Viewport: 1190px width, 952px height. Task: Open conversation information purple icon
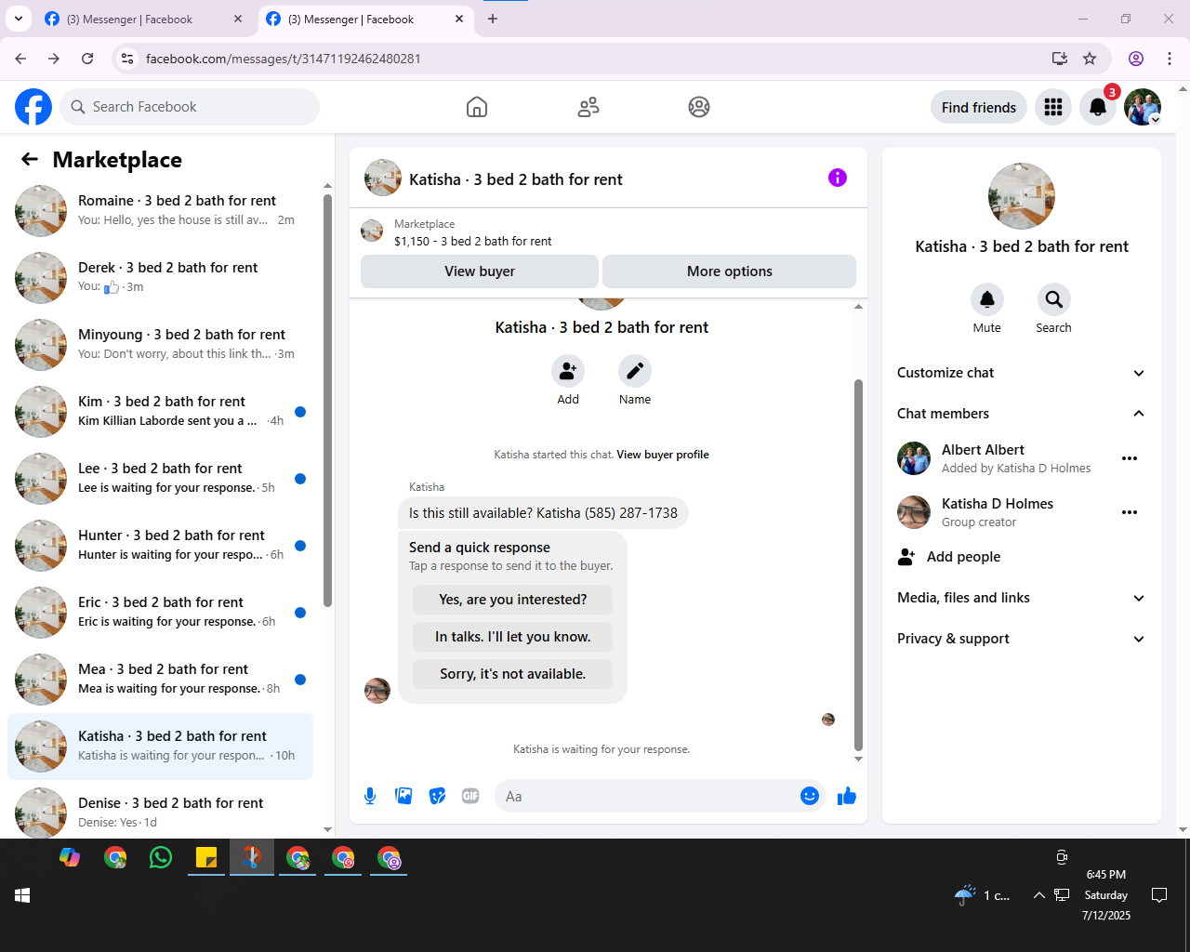point(838,178)
